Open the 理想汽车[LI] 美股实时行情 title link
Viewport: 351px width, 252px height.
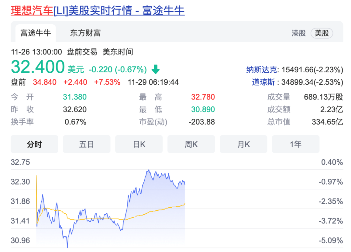tap(97, 10)
